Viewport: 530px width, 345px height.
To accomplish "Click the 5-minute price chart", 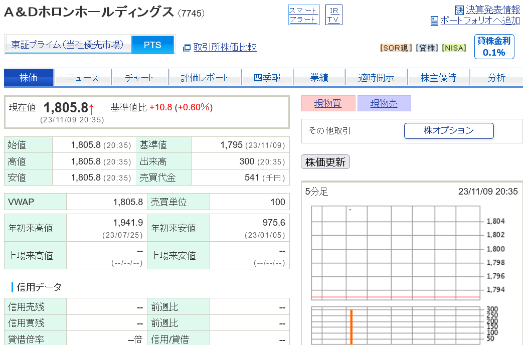I will [x=396, y=253].
